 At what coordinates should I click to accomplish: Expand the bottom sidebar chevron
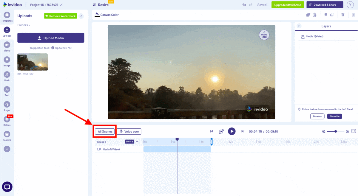coord(7,149)
